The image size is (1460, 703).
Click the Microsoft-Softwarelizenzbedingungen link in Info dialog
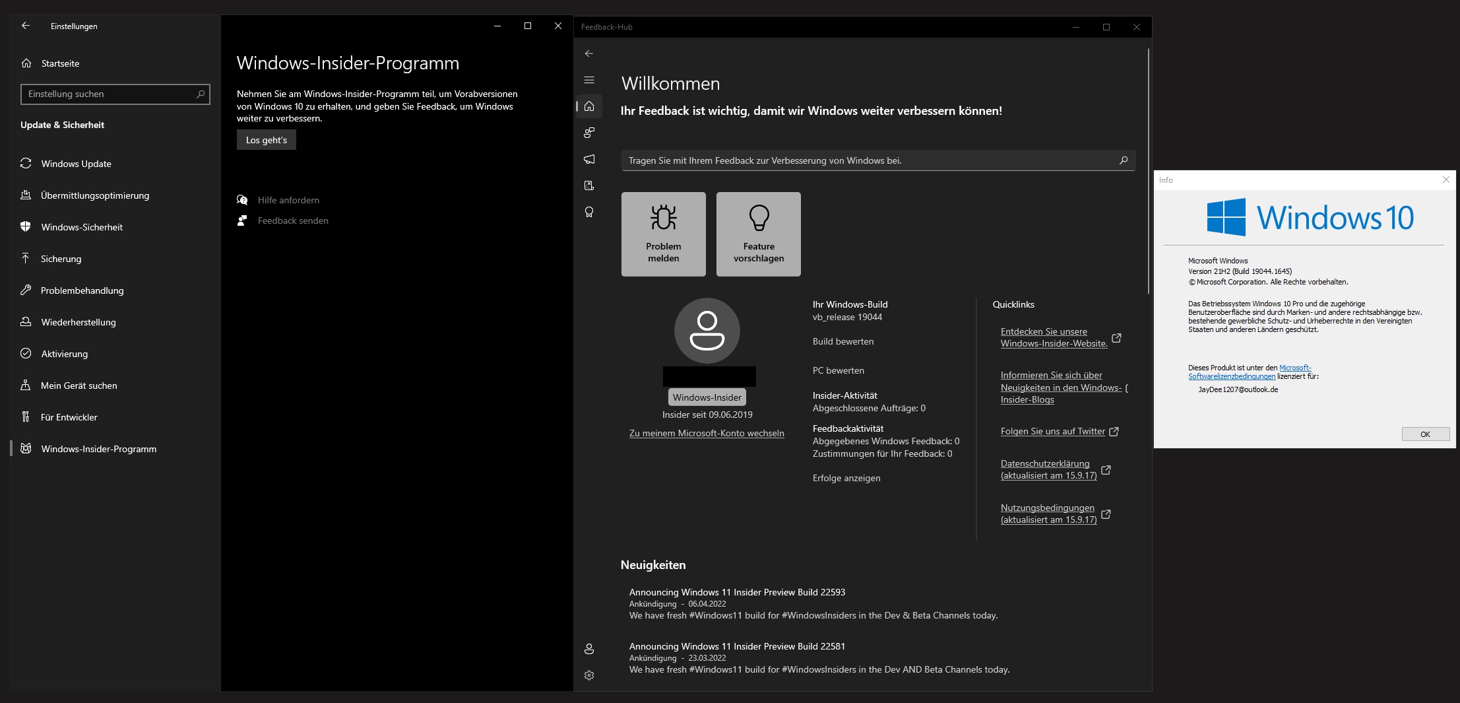pos(1250,372)
